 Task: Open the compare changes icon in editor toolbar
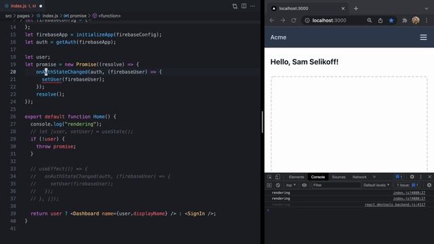[x=235, y=6]
